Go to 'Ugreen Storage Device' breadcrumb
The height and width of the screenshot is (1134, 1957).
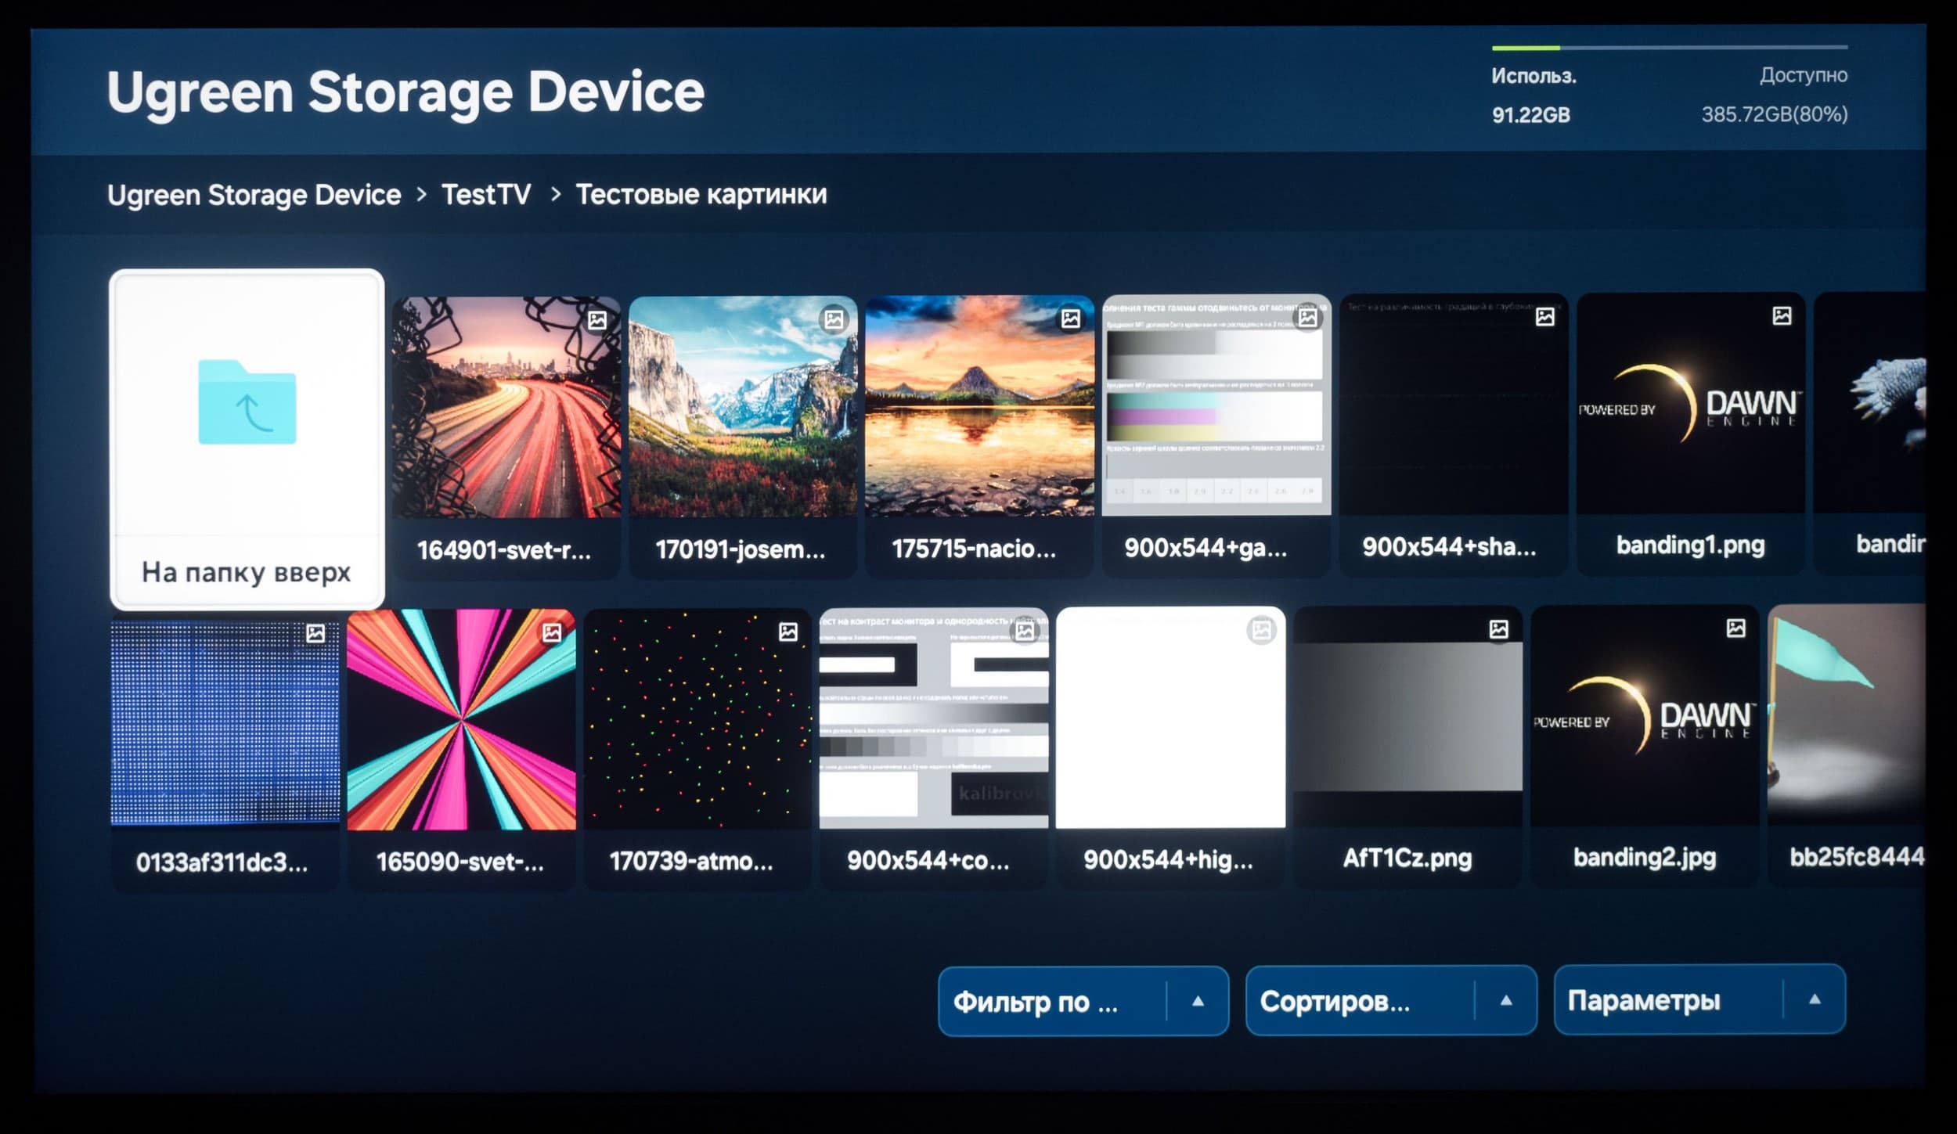(254, 195)
